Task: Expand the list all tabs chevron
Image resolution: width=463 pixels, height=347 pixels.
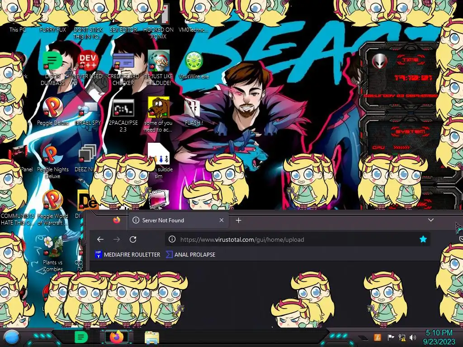Action: click(431, 220)
